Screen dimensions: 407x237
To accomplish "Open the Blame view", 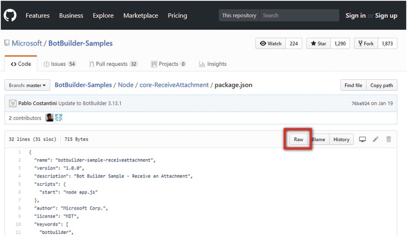I will point(318,140).
